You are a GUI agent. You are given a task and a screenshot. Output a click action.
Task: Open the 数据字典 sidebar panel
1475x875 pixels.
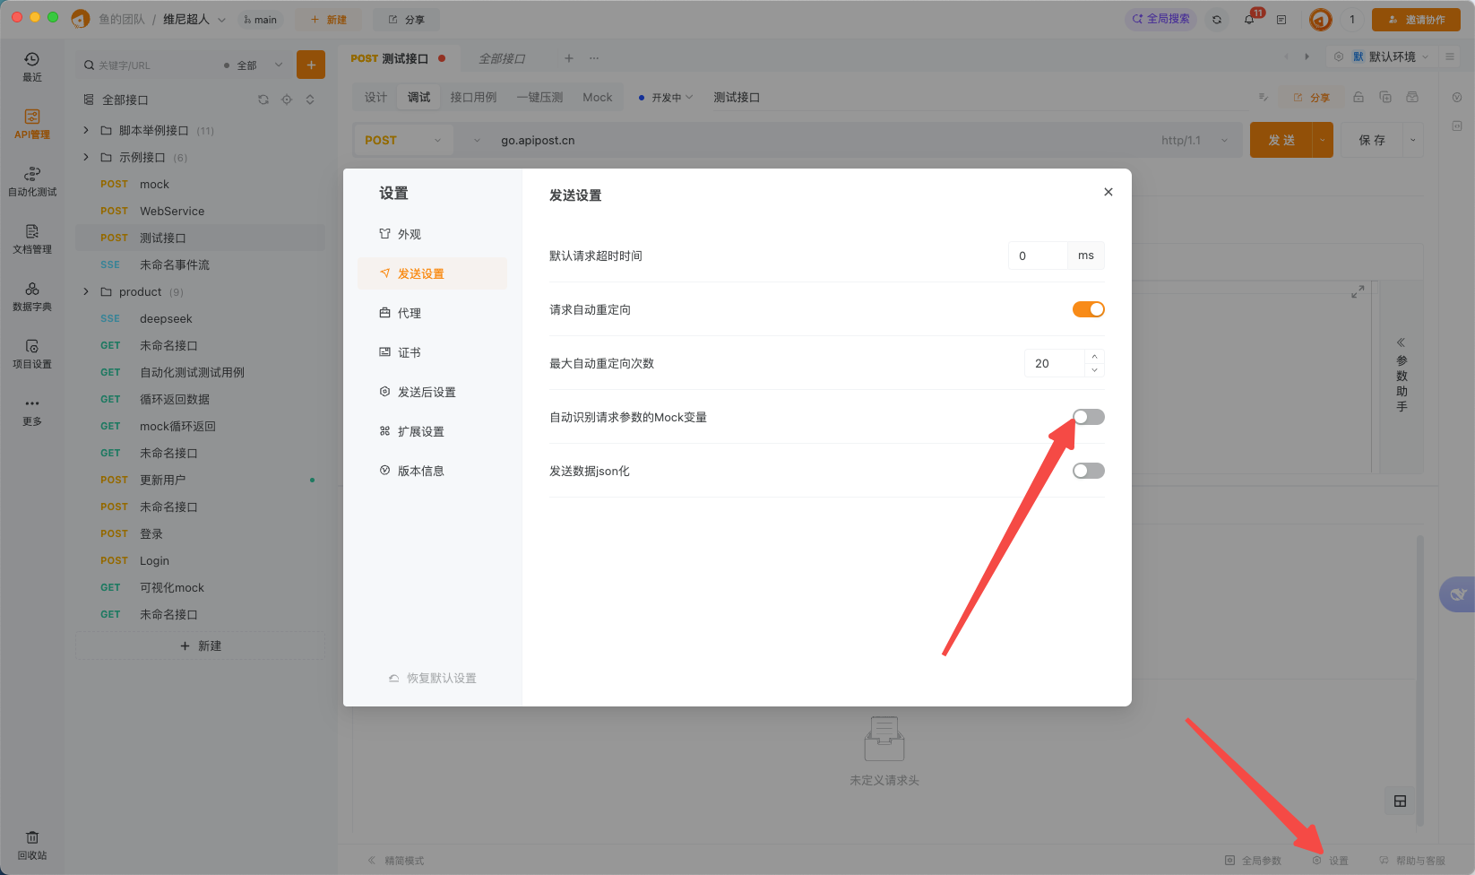point(31,296)
